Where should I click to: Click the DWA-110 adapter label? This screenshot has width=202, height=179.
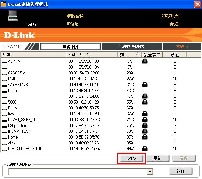(x=12, y=47)
